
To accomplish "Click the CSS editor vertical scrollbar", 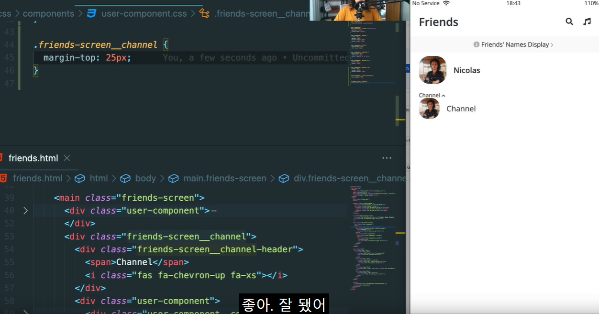I will pos(397,111).
